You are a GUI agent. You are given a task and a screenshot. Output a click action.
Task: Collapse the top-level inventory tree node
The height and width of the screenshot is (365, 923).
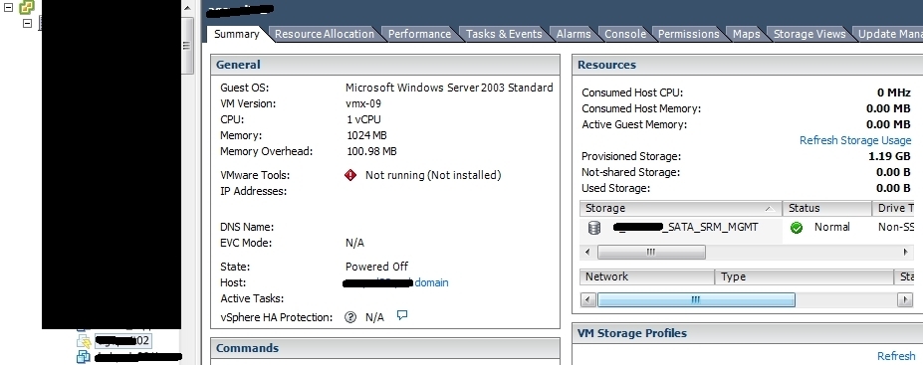8,8
